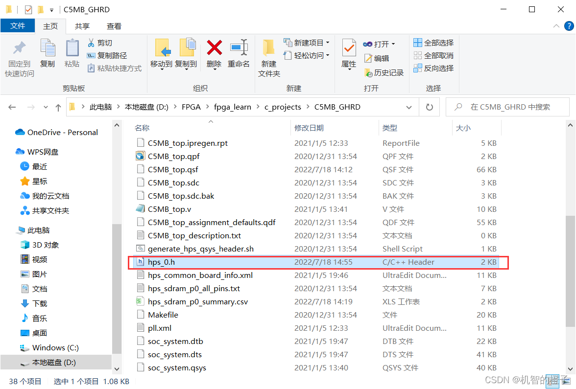Click search box for C5MB_GHRD

pos(507,107)
